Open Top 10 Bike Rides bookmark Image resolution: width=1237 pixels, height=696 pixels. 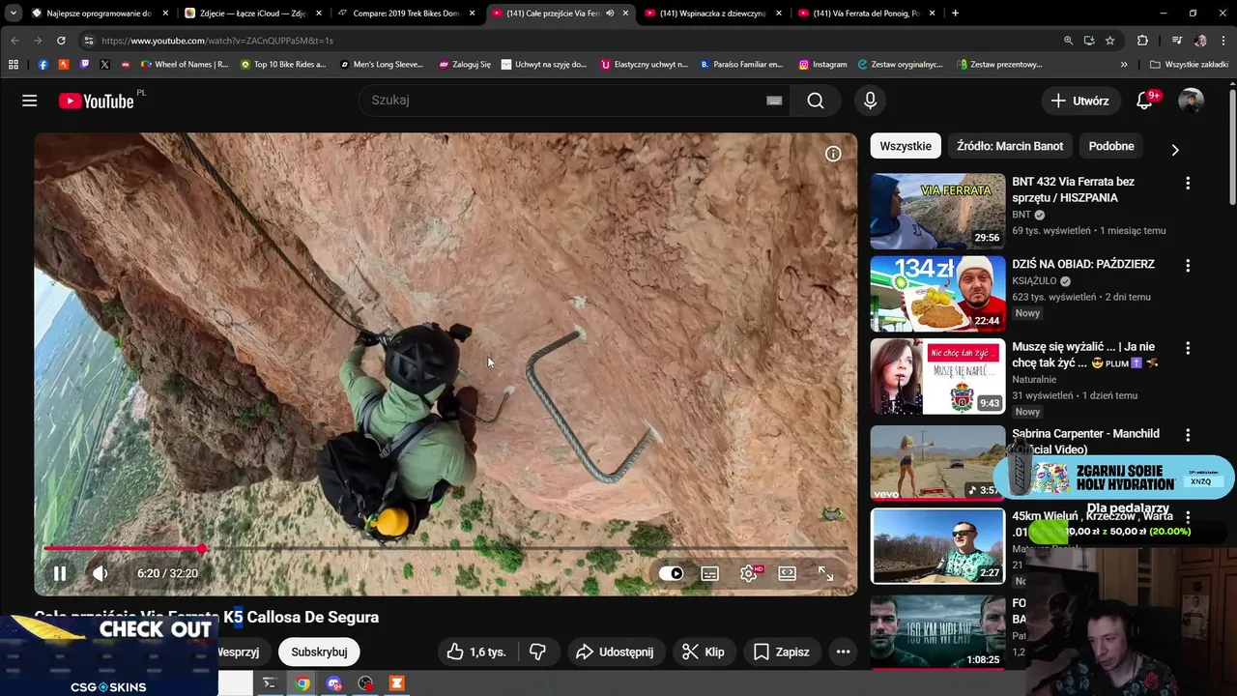pyautogui.click(x=283, y=64)
